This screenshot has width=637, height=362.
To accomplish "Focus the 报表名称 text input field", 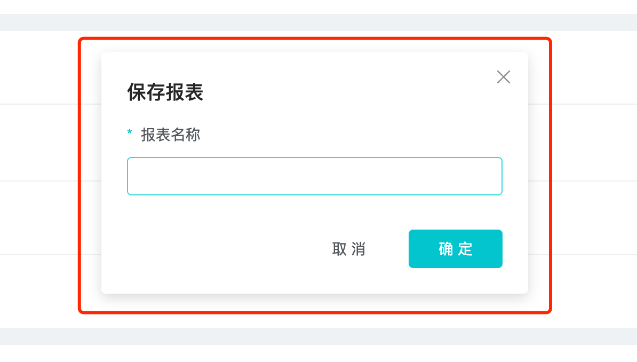I will point(314,176).
